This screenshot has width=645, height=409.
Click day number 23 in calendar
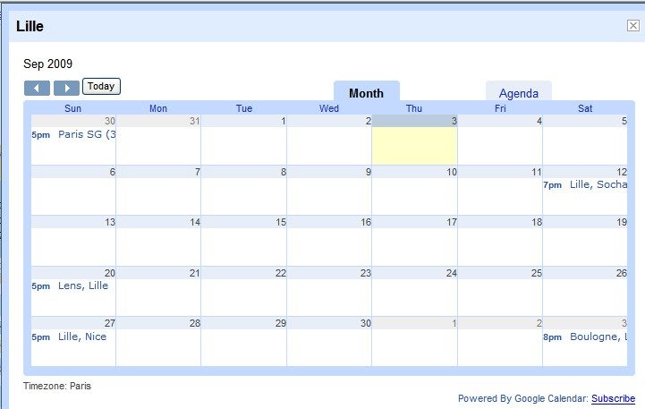pos(365,273)
